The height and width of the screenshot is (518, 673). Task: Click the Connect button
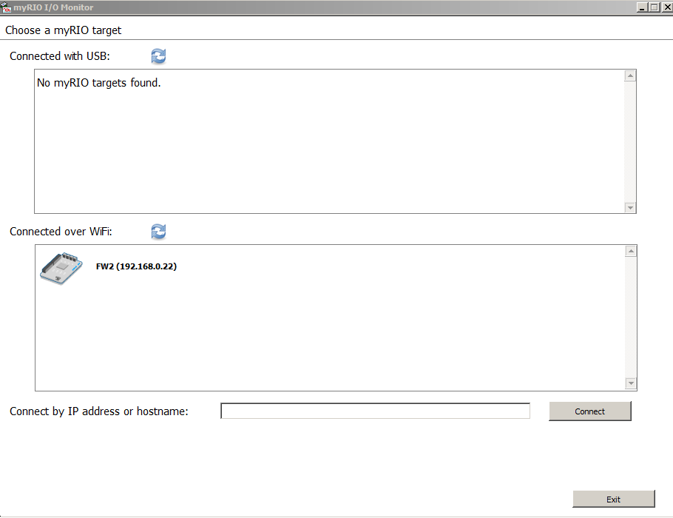pyautogui.click(x=589, y=411)
